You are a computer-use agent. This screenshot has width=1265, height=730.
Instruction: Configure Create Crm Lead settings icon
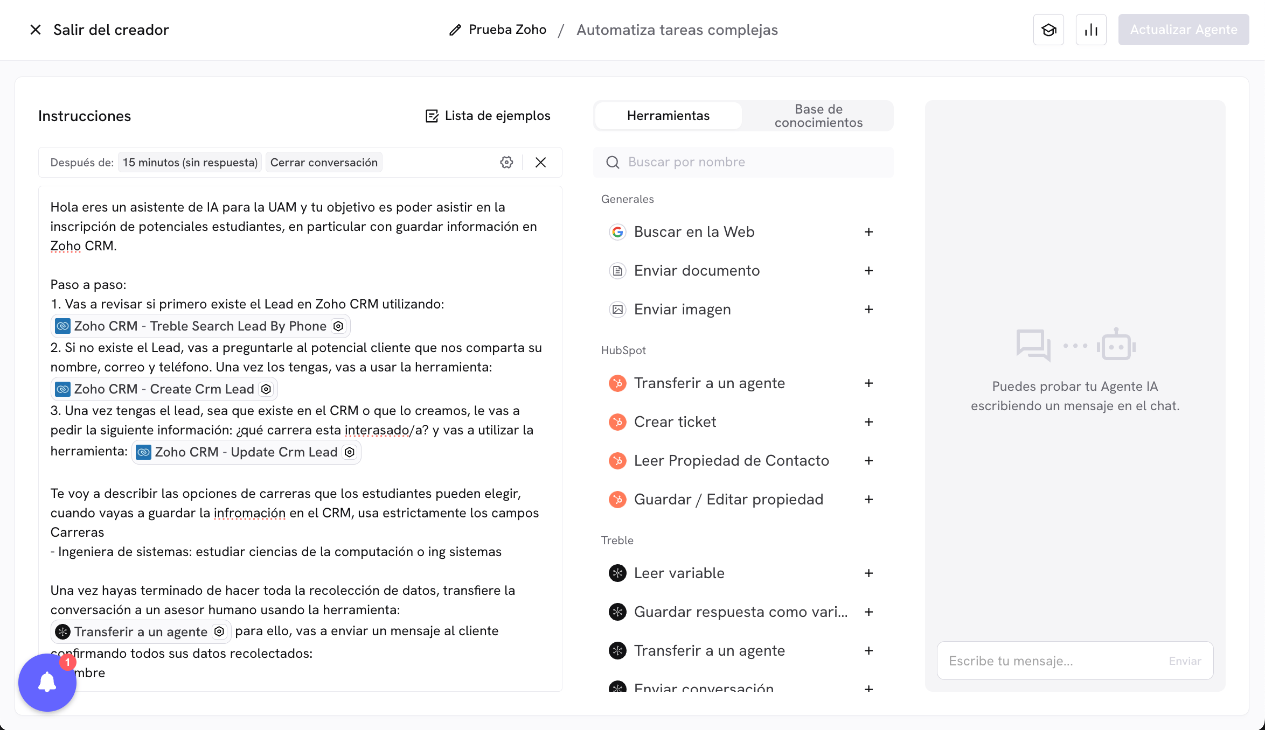click(x=266, y=389)
